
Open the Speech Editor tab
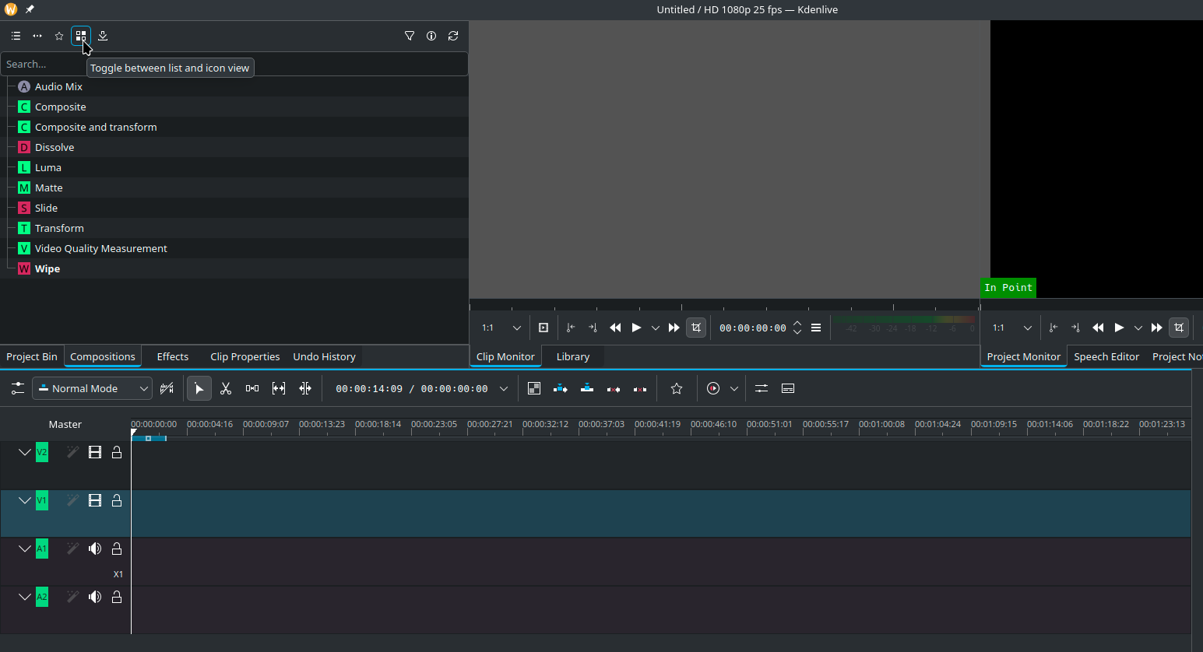[1106, 356]
